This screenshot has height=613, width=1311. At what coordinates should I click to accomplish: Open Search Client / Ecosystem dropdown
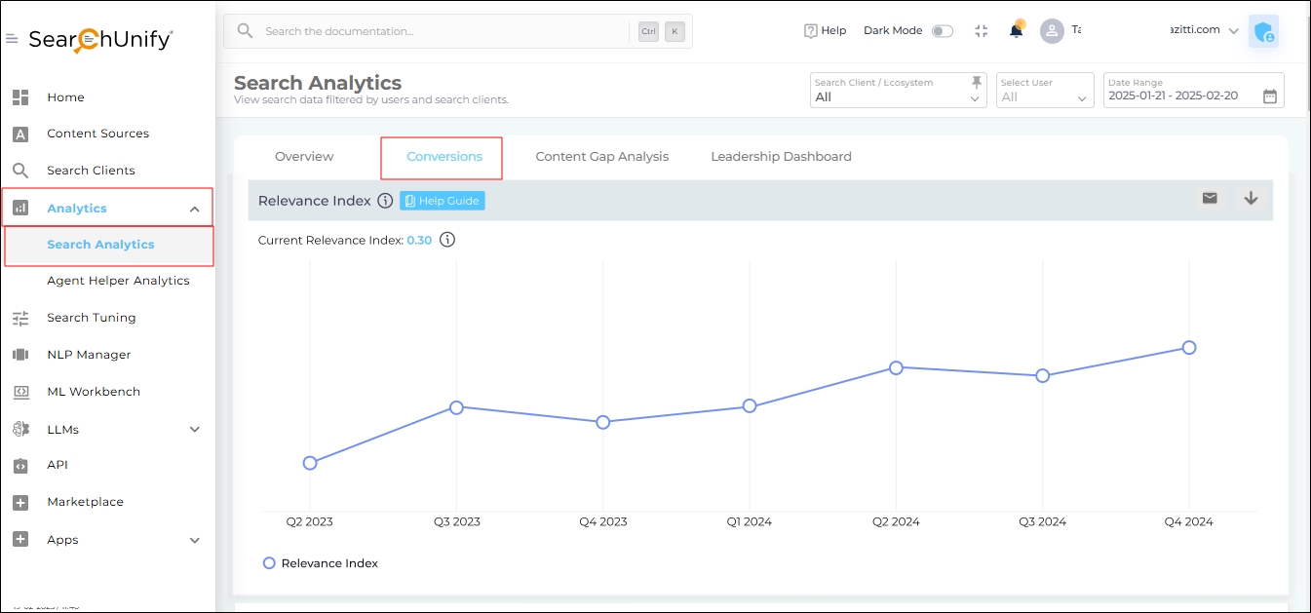click(898, 97)
